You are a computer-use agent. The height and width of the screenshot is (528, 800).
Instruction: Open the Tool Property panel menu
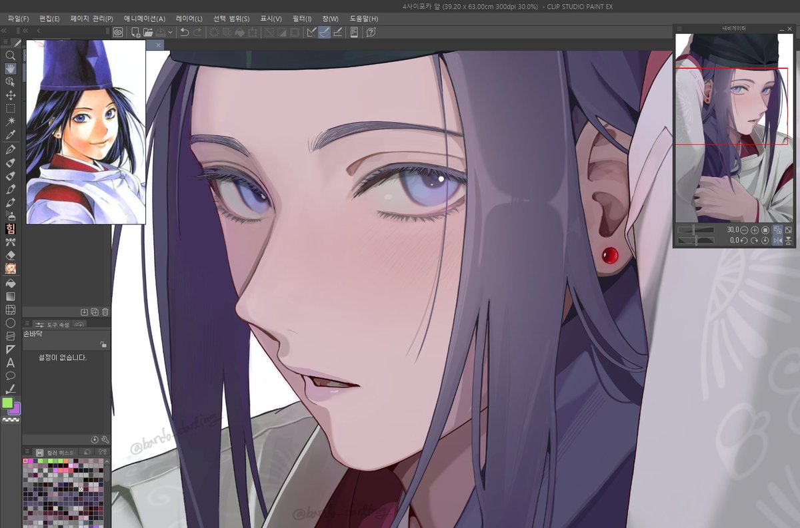(x=27, y=324)
